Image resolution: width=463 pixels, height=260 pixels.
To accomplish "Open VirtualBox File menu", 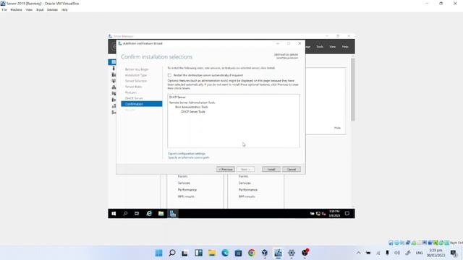I will 4,9.
